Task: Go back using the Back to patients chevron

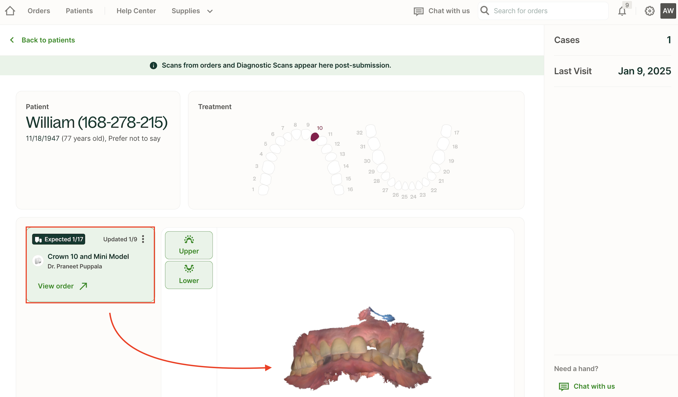Action: [12, 40]
